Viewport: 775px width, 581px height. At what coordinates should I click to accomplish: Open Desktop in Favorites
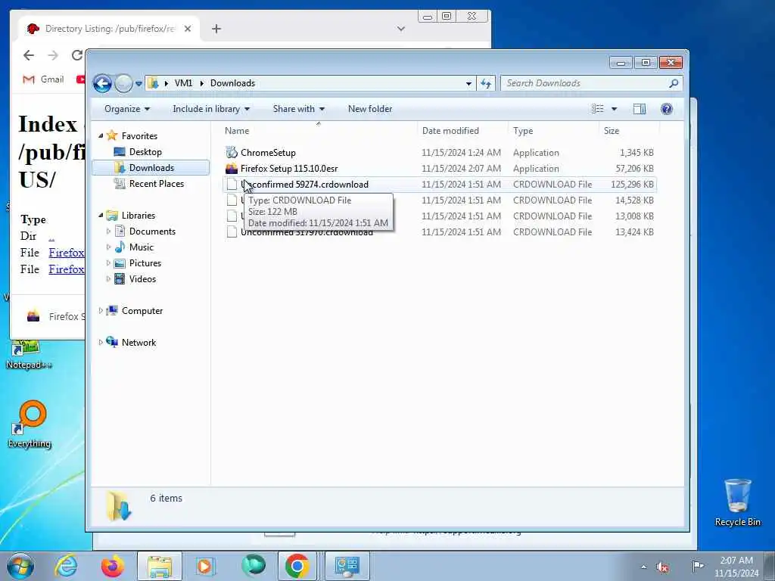click(145, 151)
